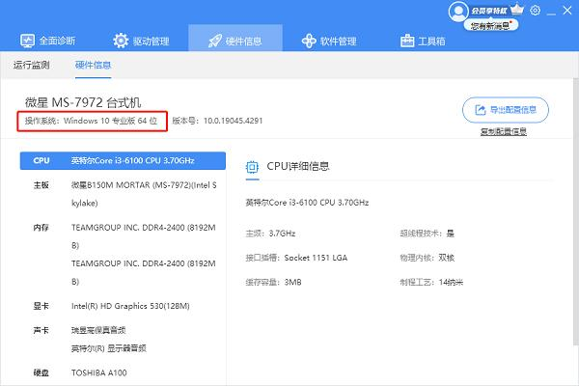This screenshot has width=579, height=386.
Task: Click the 复制配置信息 link
Action: point(504,131)
